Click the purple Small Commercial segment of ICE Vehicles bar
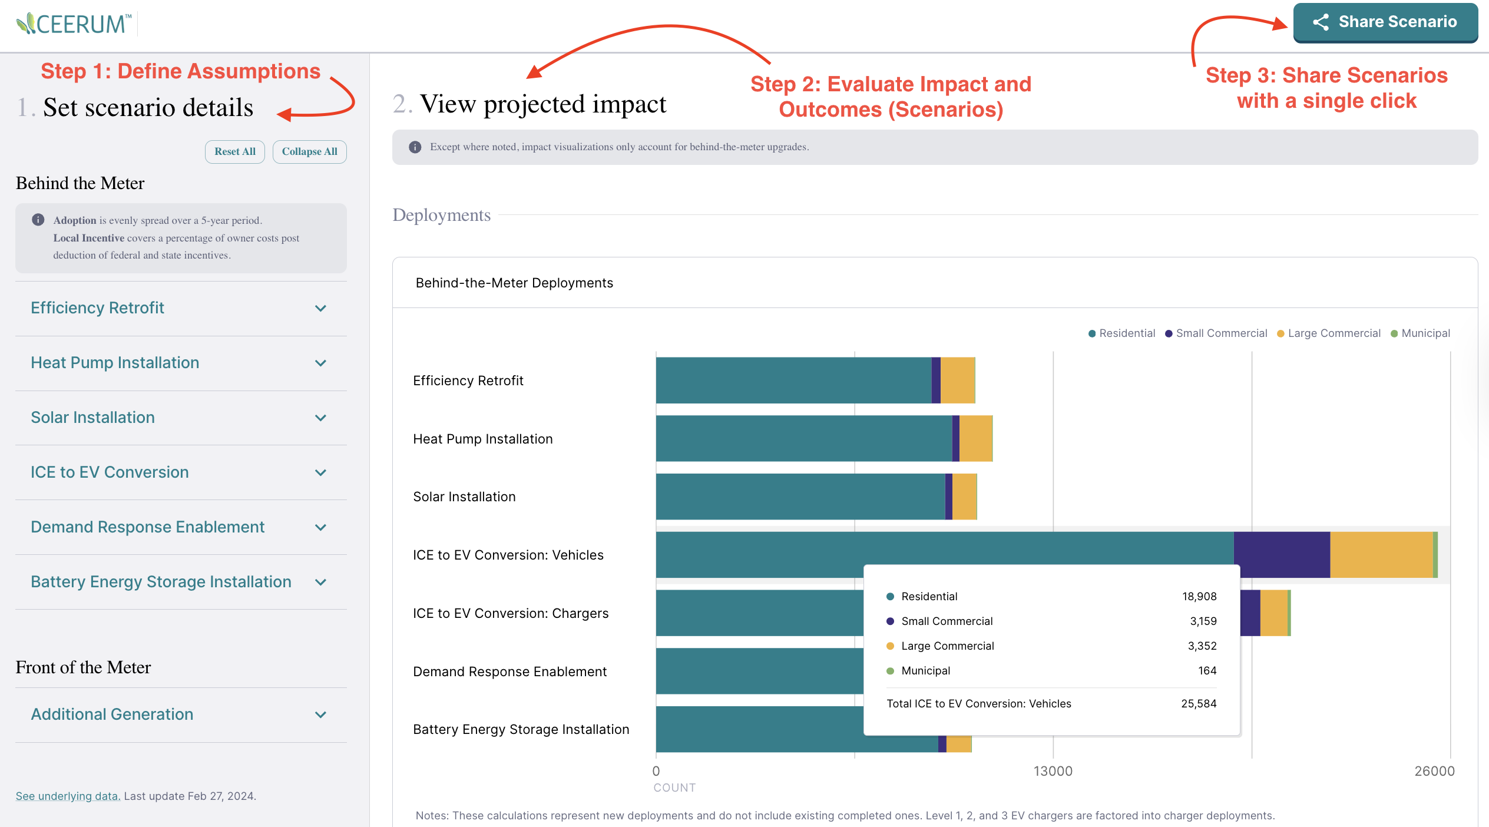 click(1281, 554)
